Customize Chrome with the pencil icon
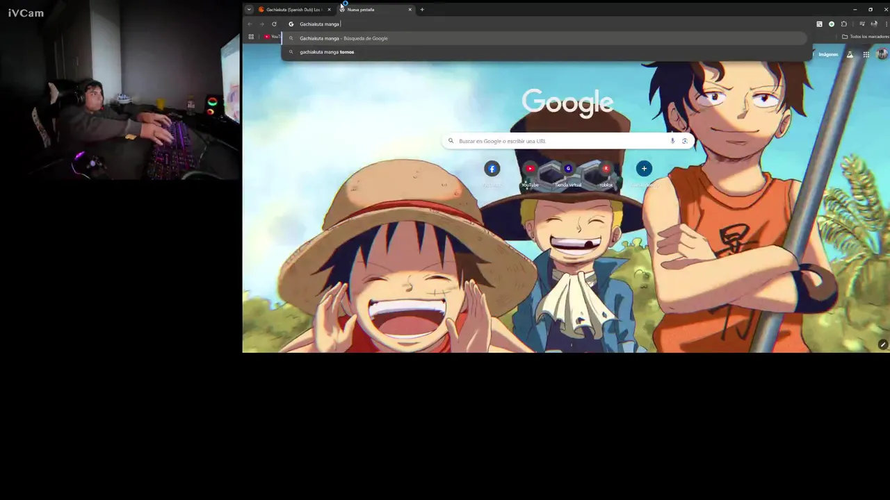 coord(882,344)
